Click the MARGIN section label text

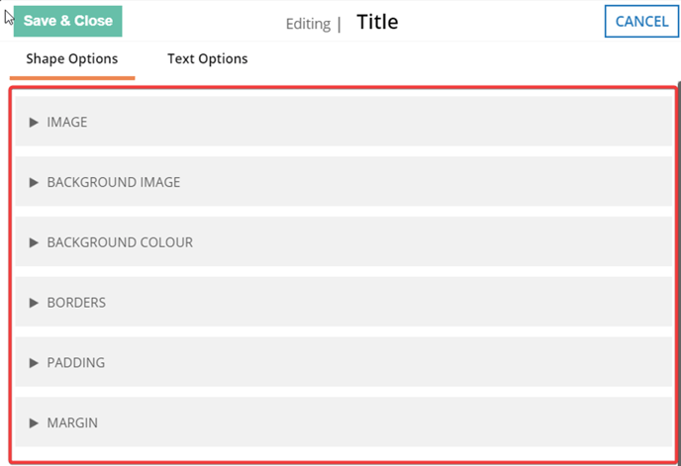72,422
